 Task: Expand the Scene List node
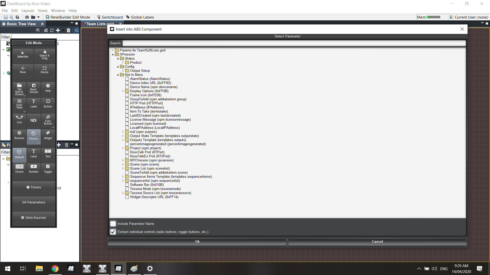tap(123, 169)
